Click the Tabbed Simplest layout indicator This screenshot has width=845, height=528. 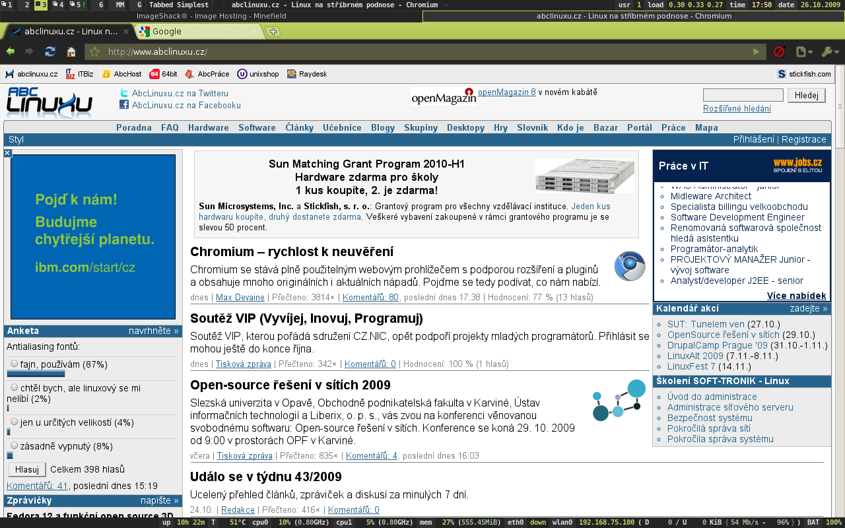(179, 5)
